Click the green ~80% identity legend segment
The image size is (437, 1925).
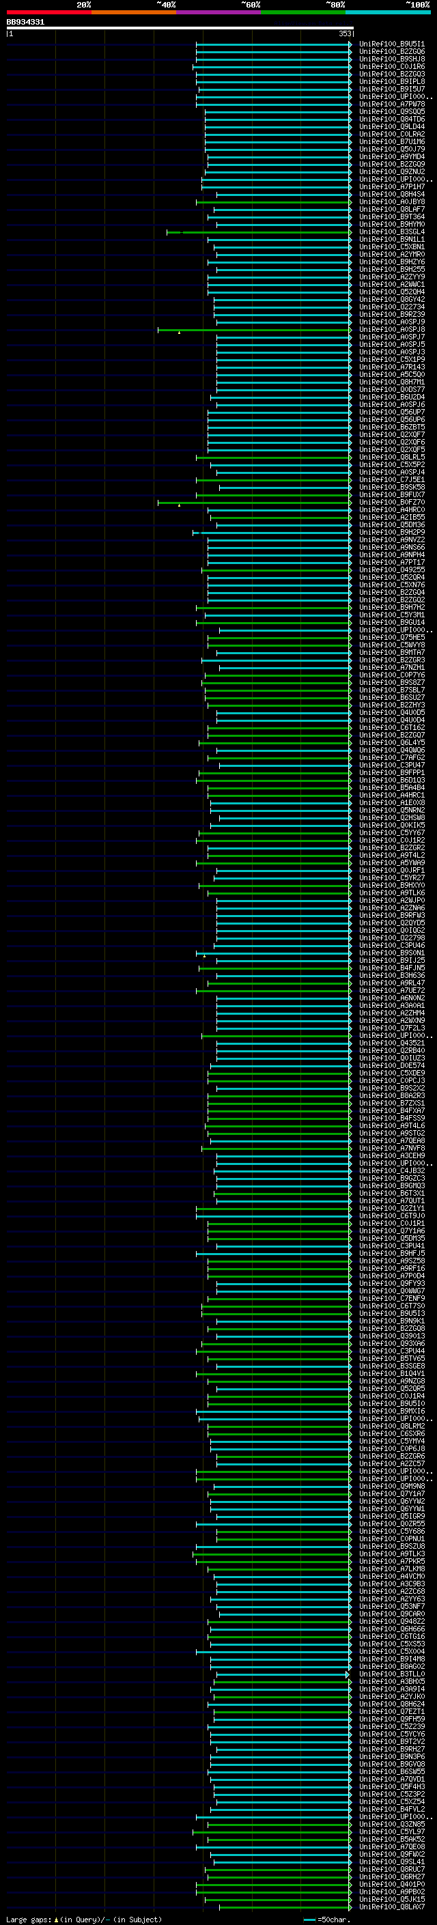[302, 12]
